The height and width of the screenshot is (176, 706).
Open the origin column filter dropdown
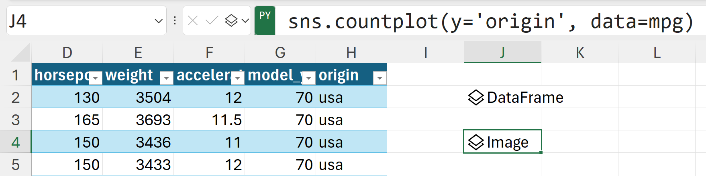380,78
